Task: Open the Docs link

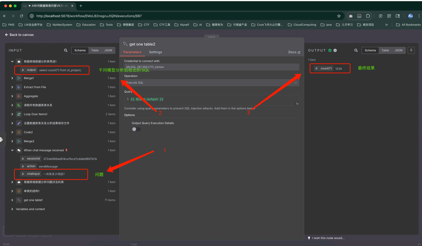Action: click(294, 52)
